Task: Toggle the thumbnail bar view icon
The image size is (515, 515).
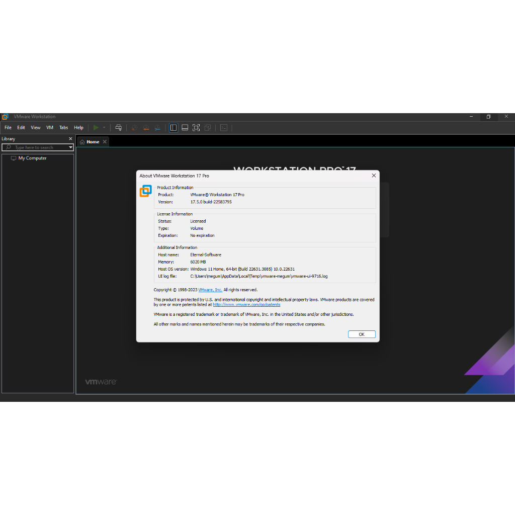Action: [x=185, y=127]
